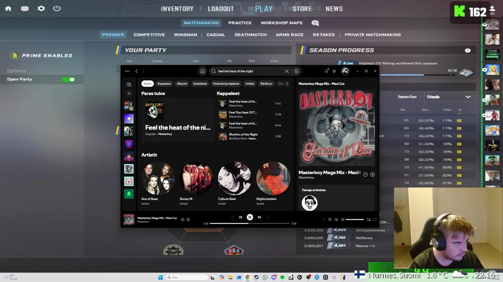Open green bookmark playlist in Spotify sidebar
Viewport: 503px width, 282px height.
[x=129, y=193]
